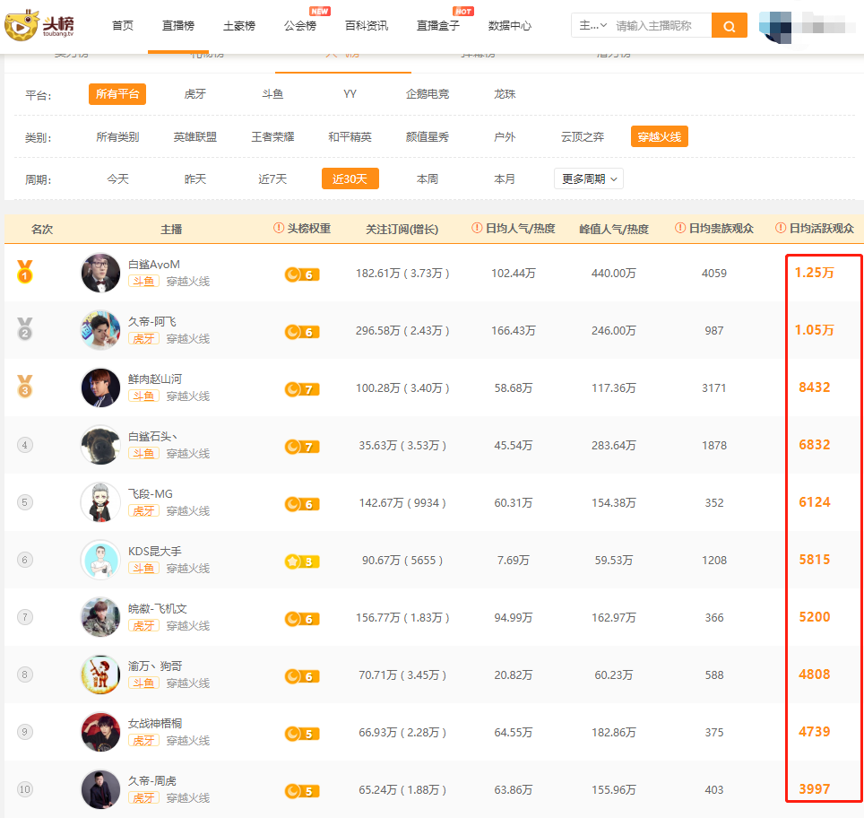Open 白鲨石头's avatar
The width and height of the screenshot is (864, 818).
coord(100,445)
